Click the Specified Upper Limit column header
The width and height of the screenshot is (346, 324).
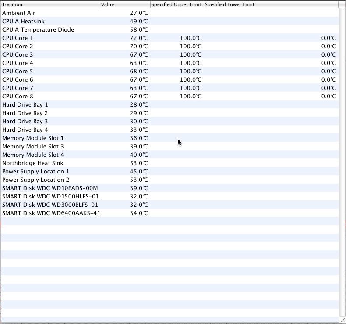[177, 4]
